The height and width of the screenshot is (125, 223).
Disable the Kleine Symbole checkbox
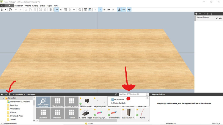tap(113, 103)
